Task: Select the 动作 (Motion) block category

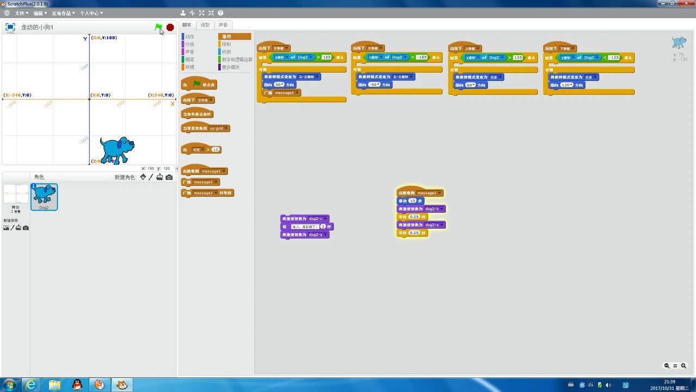Action: coord(189,36)
